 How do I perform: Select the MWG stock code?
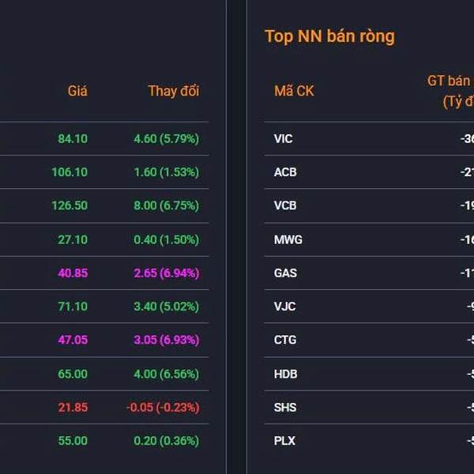click(x=288, y=239)
